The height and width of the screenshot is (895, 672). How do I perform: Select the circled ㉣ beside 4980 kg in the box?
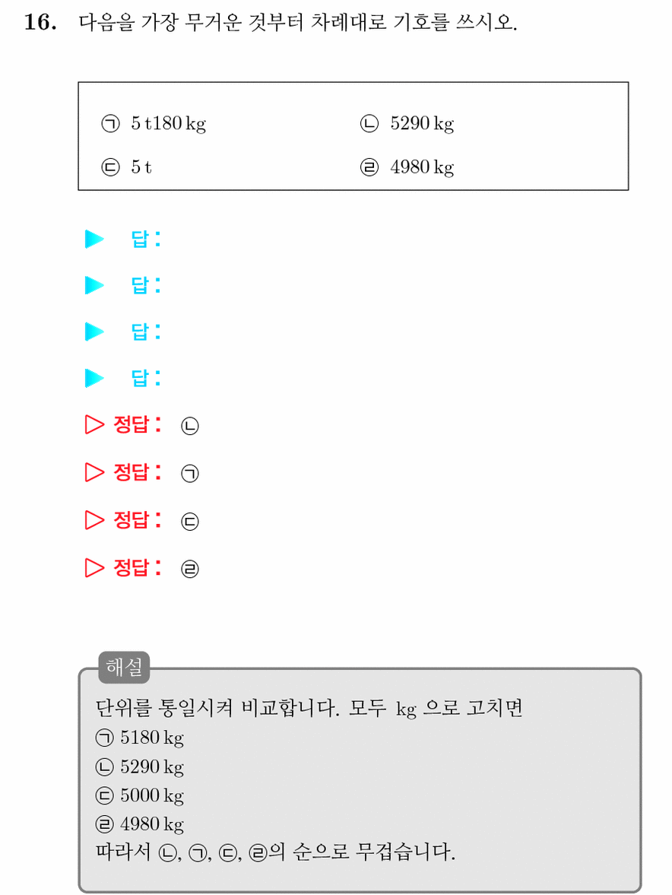tap(369, 167)
